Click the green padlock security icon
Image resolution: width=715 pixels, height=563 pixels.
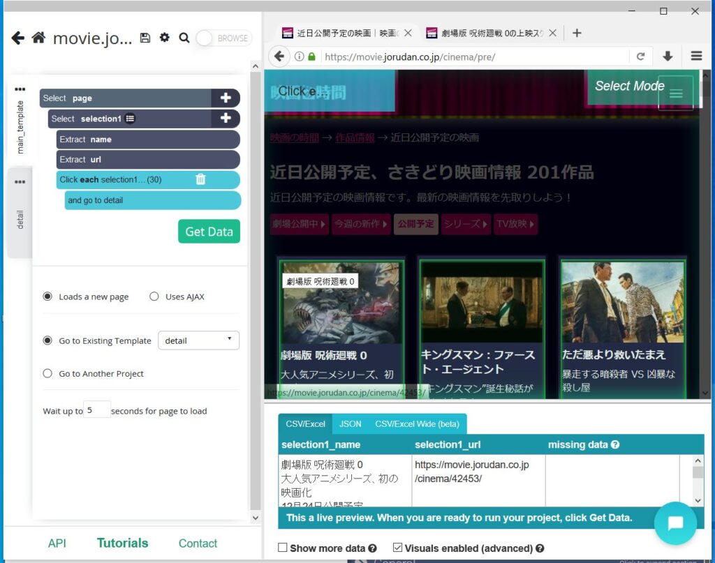pos(312,57)
